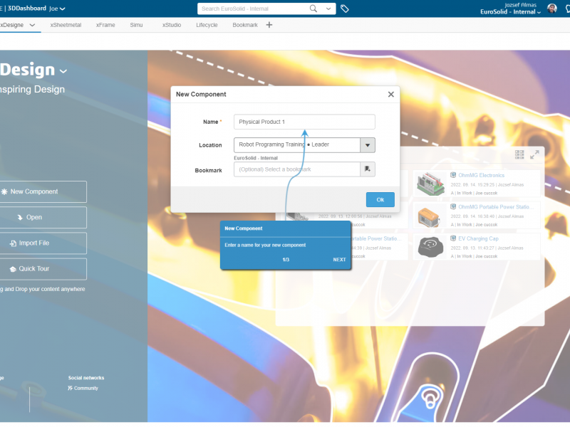Viewport: 570px width, 427px height.
Task: Open the EV Charging Cap thumbnail
Action: (x=431, y=246)
